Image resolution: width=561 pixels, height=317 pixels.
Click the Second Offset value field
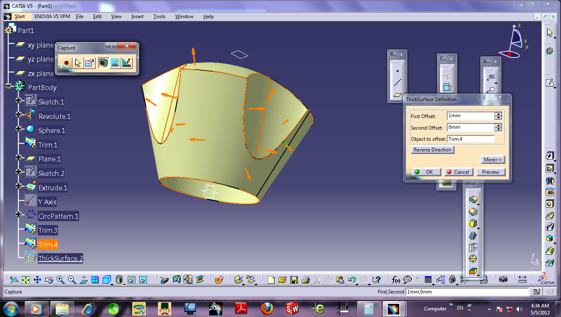click(x=471, y=128)
